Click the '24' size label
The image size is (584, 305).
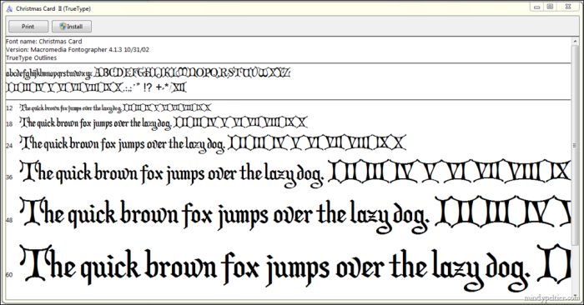pos(9,146)
